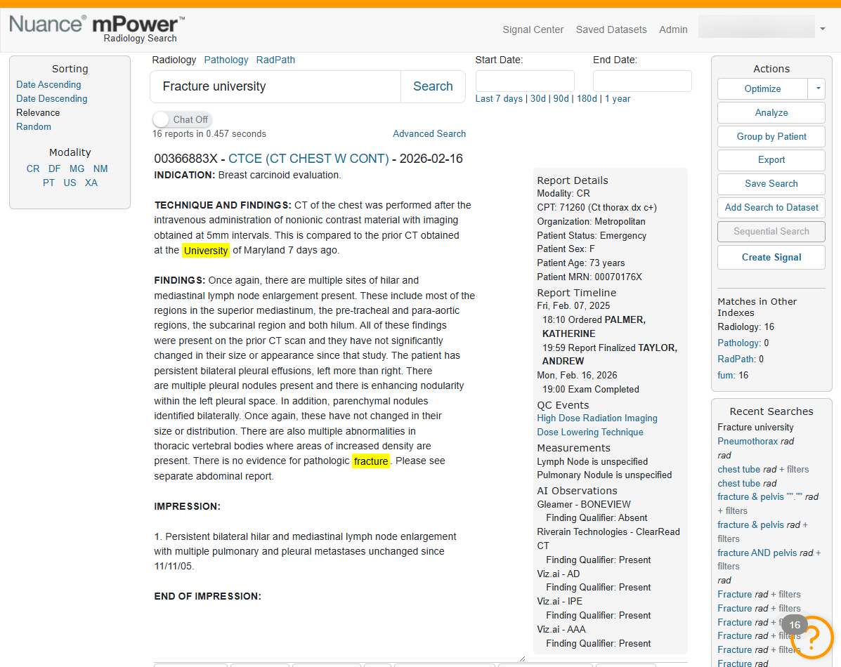This screenshot has width=841, height=667.
Task: Set date range to 30d
Action: [x=538, y=99]
